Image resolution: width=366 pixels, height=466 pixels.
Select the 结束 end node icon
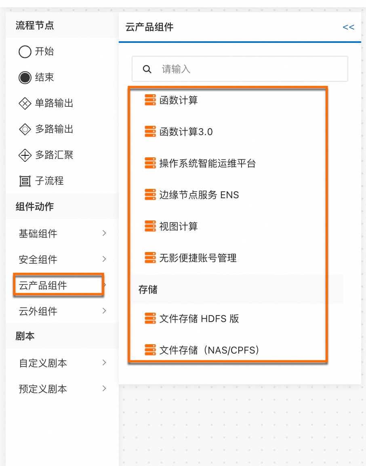pyautogui.click(x=25, y=78)
